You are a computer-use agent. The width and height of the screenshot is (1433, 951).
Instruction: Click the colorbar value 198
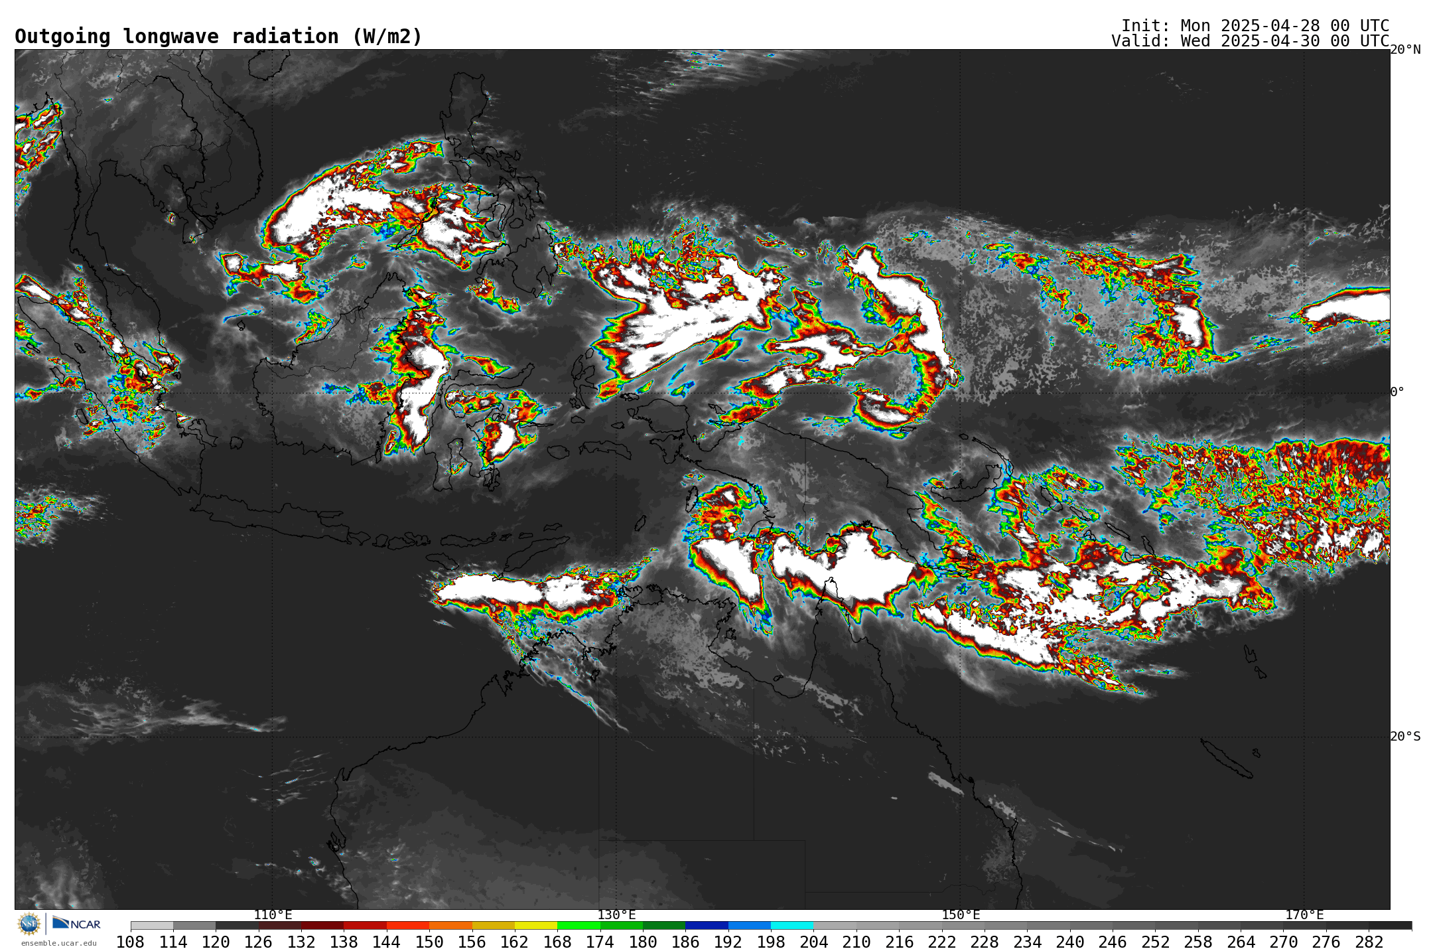[x=771, y=942]
